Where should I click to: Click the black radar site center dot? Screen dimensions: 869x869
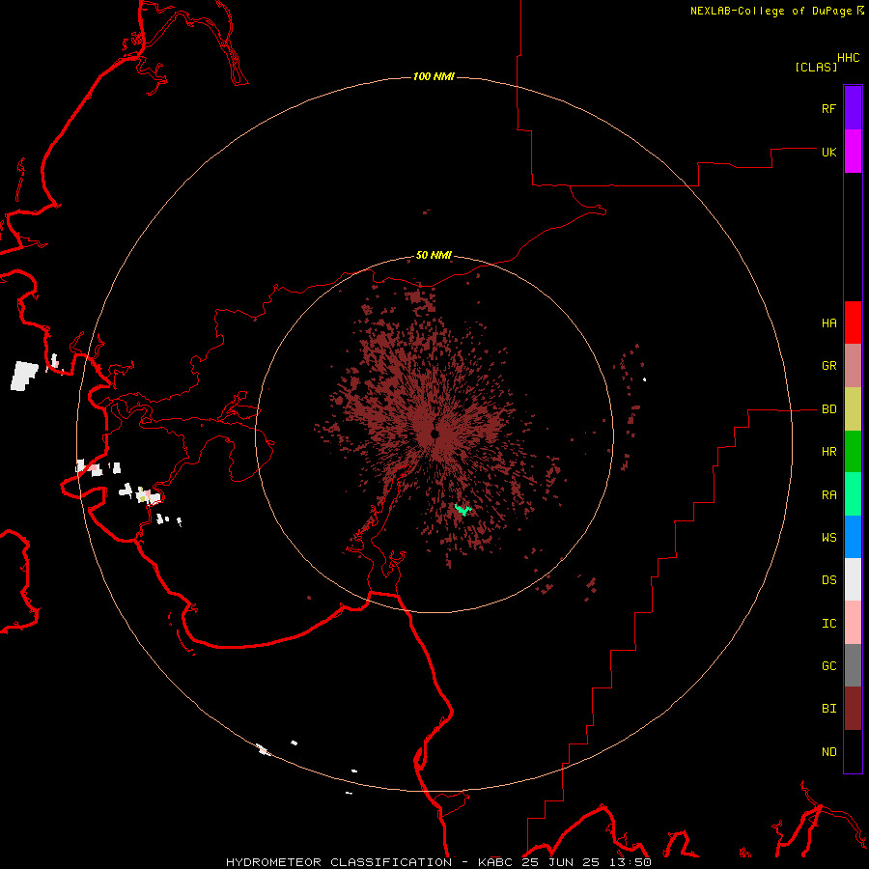pyautogui.click(x=435, y=434)
